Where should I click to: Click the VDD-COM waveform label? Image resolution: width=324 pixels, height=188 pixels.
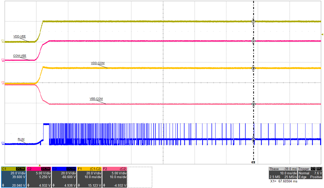pyautogui.click(x=97, y=63)
